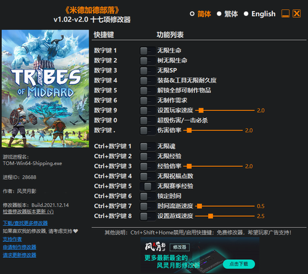This screenshot has height=274, width=308.
Task: Open 下载/查找更多修改器 link
Action: click(x=25, y=223)
